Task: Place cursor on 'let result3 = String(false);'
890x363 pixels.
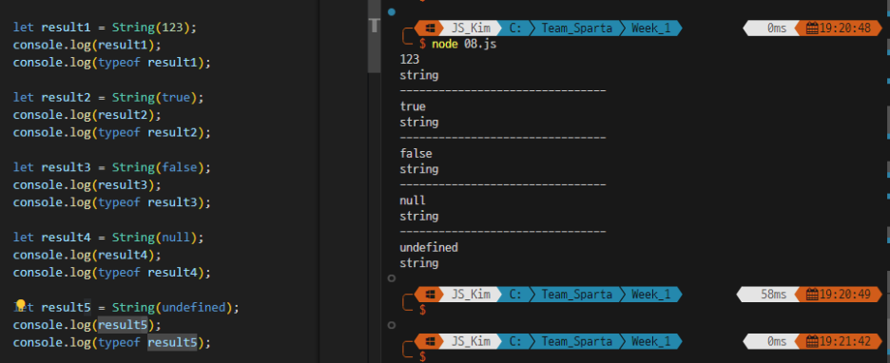Action: tap(112, 168)
